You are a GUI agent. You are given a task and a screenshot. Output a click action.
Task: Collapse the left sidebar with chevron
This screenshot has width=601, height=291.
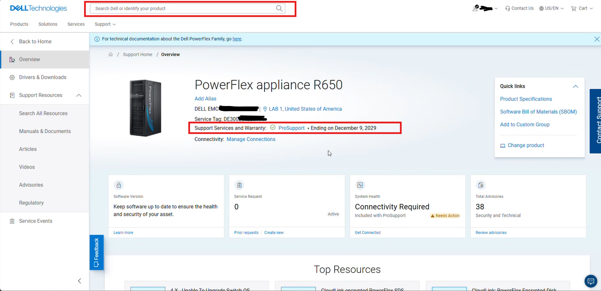click(x=79, y=281)
